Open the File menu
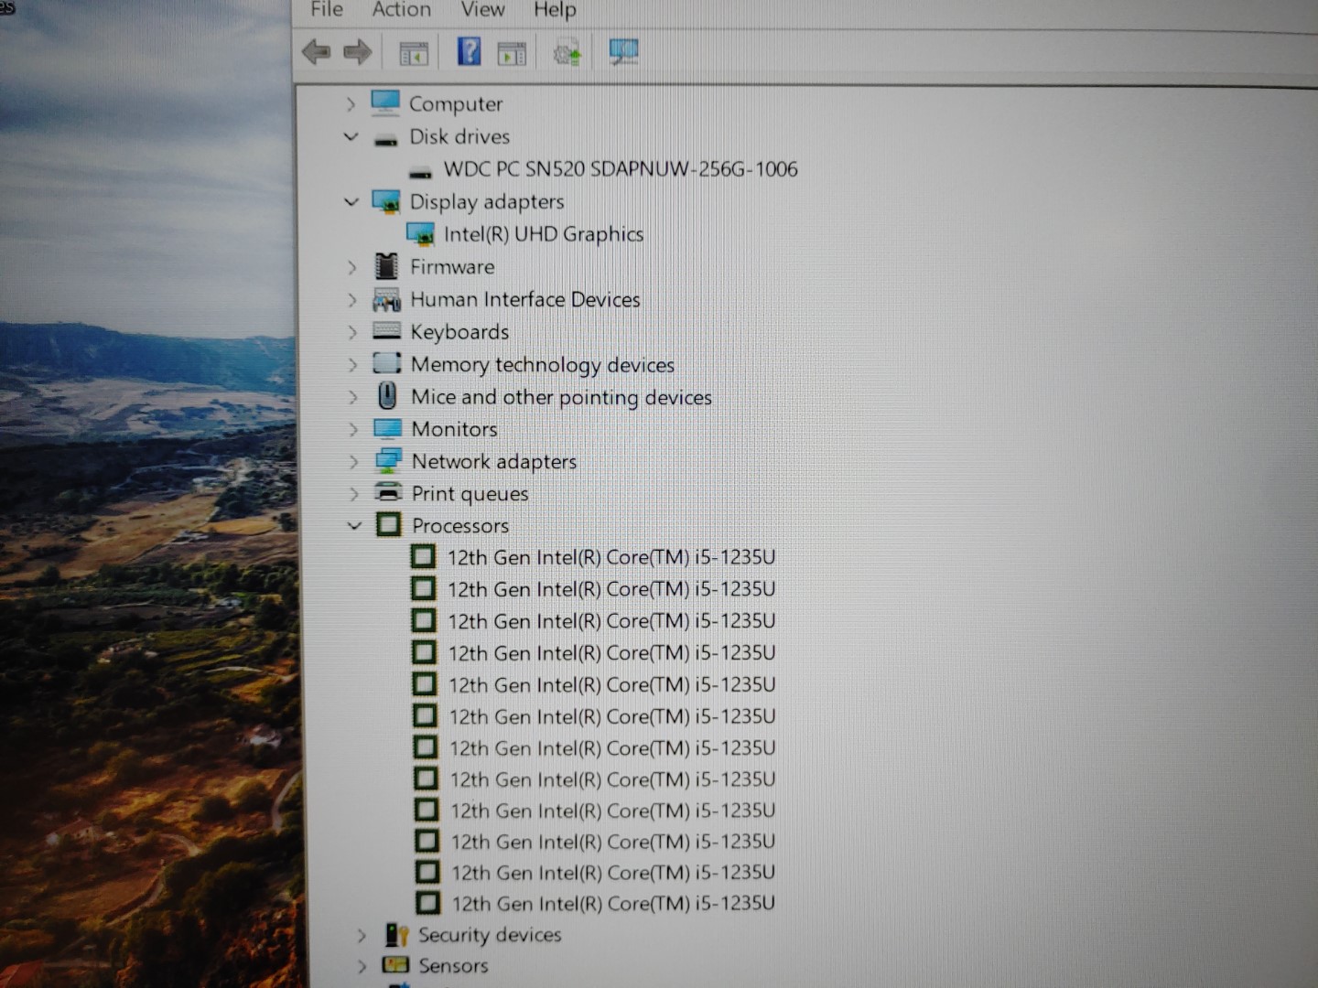Image resolution: width=1318 pixels, height=988 pixels. pos(327,10)
